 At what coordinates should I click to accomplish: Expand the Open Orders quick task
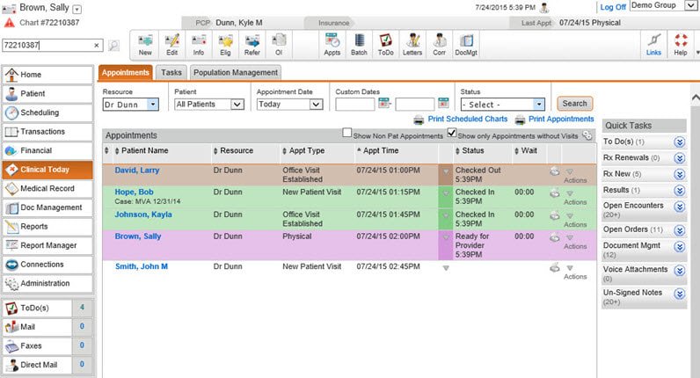tap(680, 230)
